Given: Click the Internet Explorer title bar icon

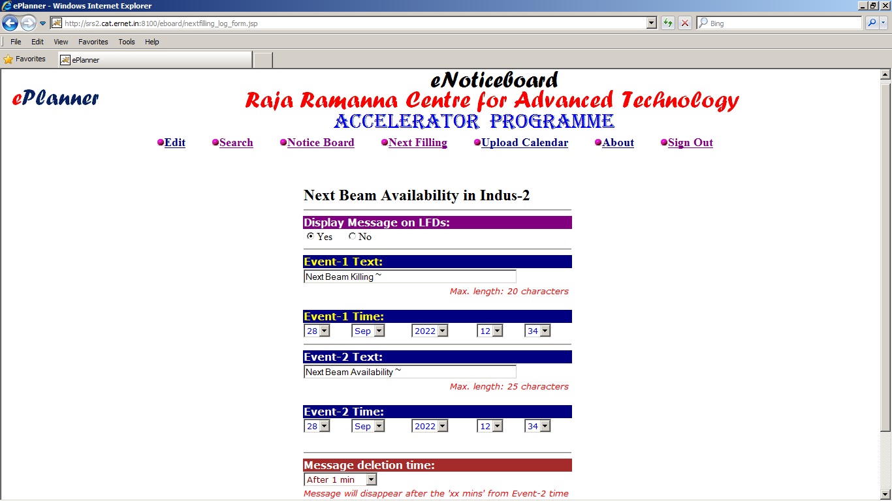Looking at the screenshot, I should click(7, 6).
